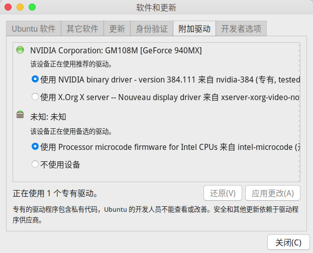
Task: Select NVIDIA binary driver version 384.111
Action: [x=35, y=79]
